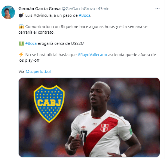Image resolution: width=165 pixels, height=159 pixels.
Task: Click the tweet text about Riquelme
Action: pos(83,30)
